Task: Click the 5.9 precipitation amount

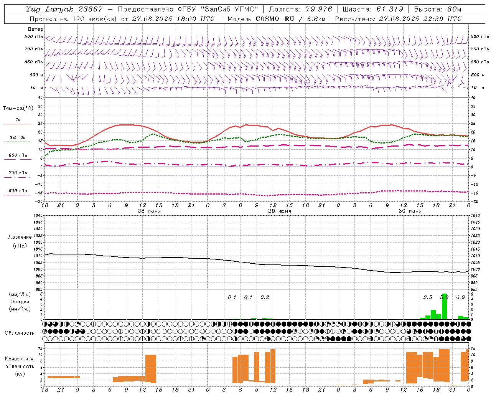Action: click(444, 297)
